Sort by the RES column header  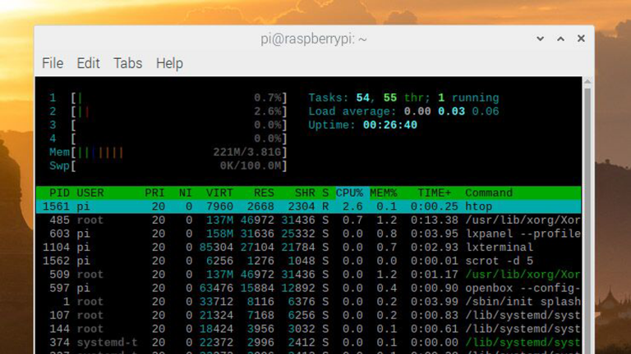(264, 193)
